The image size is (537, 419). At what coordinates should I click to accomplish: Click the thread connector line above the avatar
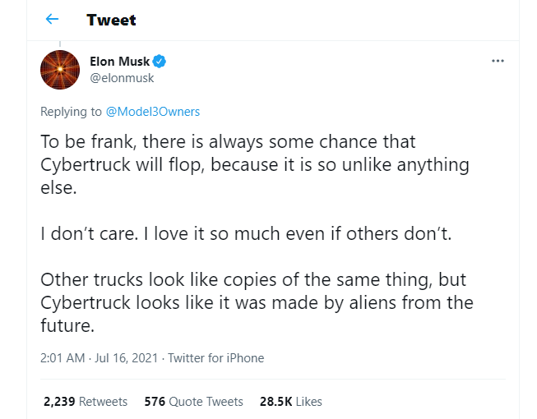click(x=59, y=42)
